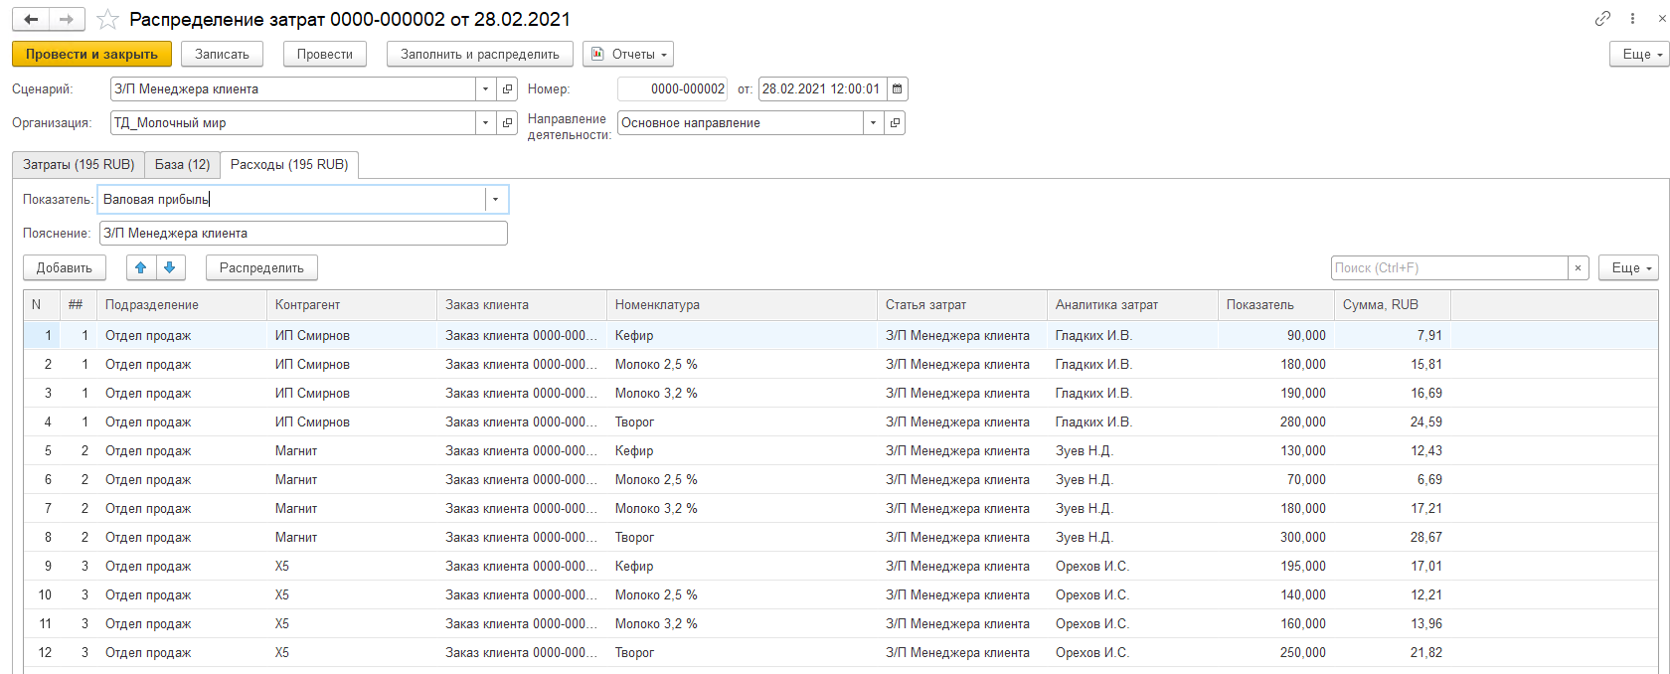Move row down with blue down arrow

click(x=170, y=267)
